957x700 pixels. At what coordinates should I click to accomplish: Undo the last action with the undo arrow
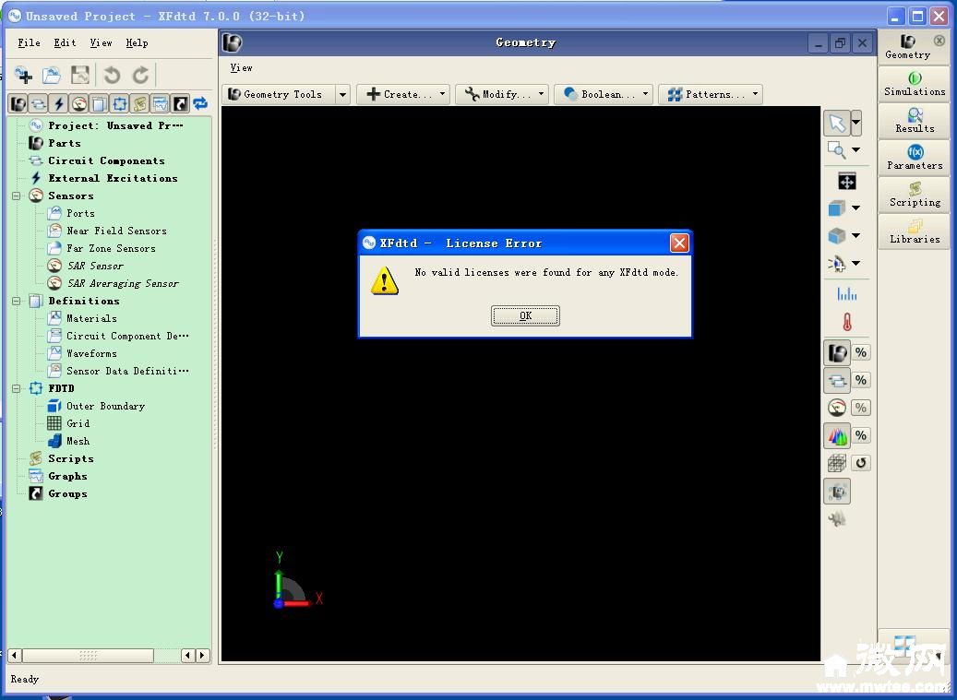(x=112, y=76)
